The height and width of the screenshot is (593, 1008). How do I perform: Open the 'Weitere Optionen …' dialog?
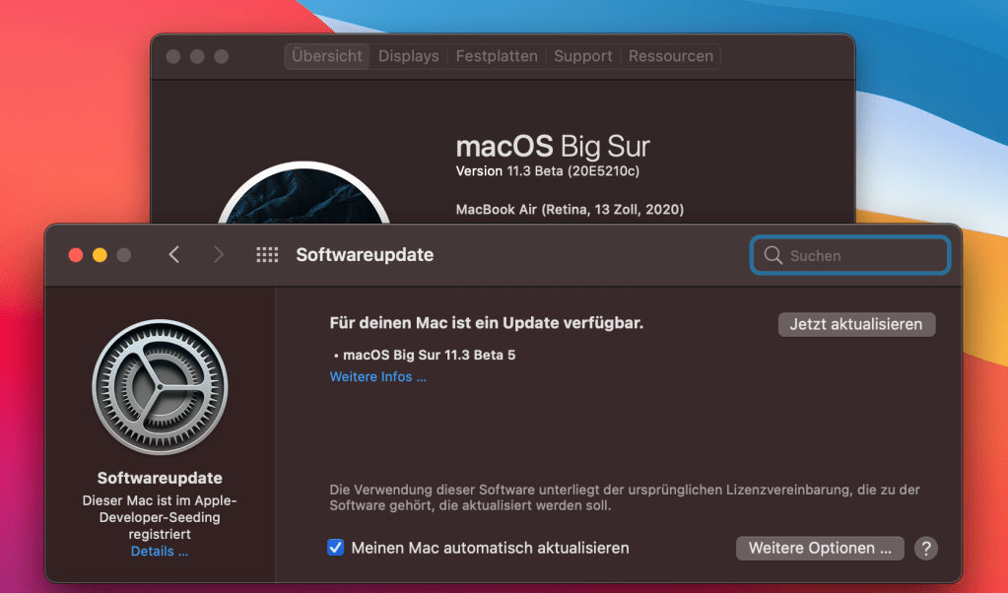(820, 549)
